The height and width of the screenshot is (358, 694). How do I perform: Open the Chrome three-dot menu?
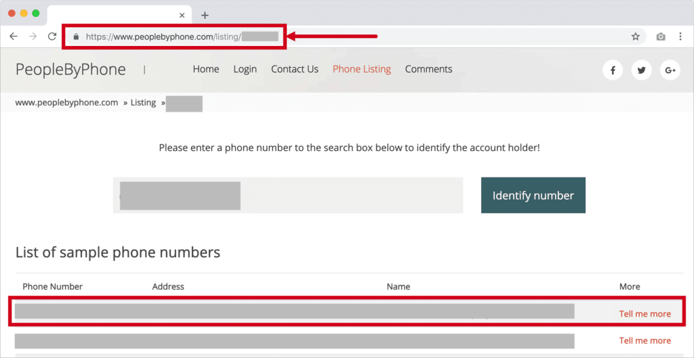coord(680,37)
